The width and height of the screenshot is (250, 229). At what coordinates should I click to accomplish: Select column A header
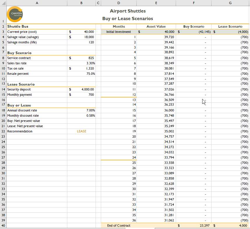37,3
